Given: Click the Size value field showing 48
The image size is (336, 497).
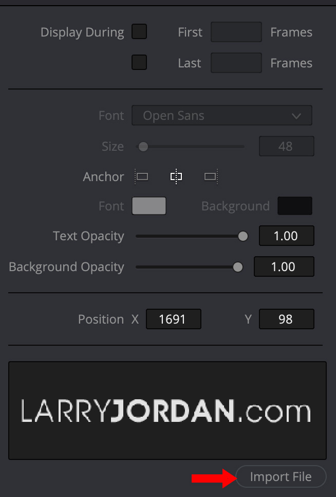Looking at the screenshot, I should tap(286, 147).
